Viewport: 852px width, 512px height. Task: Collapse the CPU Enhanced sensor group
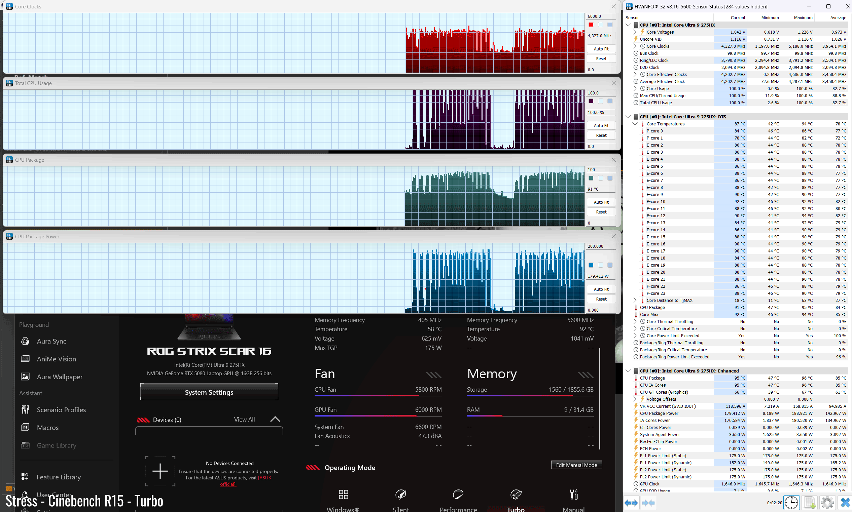(628, 371)
